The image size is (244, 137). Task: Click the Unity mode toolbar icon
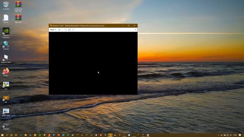click(73, 30)
